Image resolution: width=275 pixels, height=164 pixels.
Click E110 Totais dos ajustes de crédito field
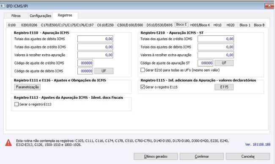tap(95, 47)
